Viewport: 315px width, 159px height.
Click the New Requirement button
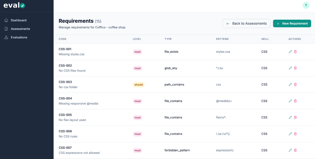click(292, 24)
